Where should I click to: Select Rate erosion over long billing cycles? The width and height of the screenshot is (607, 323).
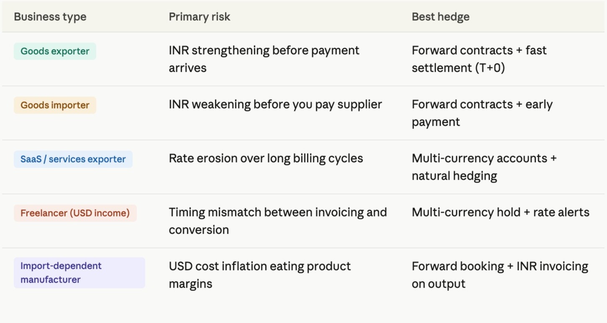pyautogui.click(x=266, y=158)
